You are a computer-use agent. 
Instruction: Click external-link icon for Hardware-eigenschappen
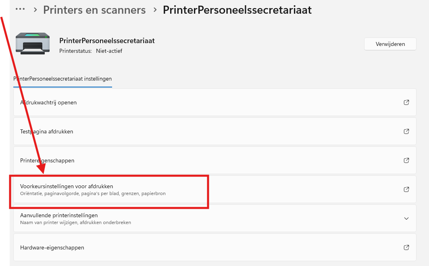(x=406, y=247)
